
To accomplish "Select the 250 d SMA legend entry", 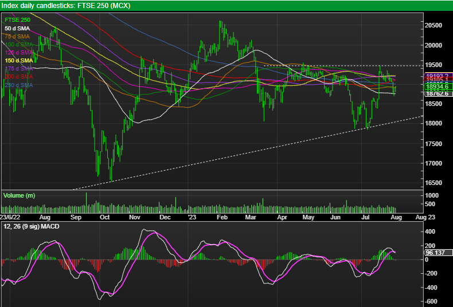I will 19,85.
